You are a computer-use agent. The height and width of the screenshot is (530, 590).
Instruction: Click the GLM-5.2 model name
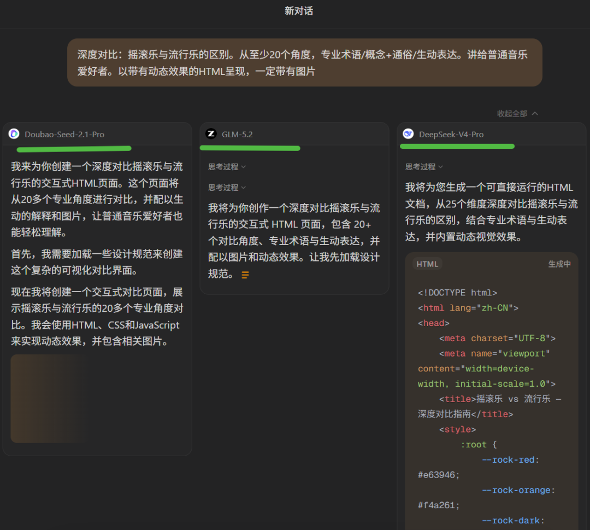tap(237, 135)
